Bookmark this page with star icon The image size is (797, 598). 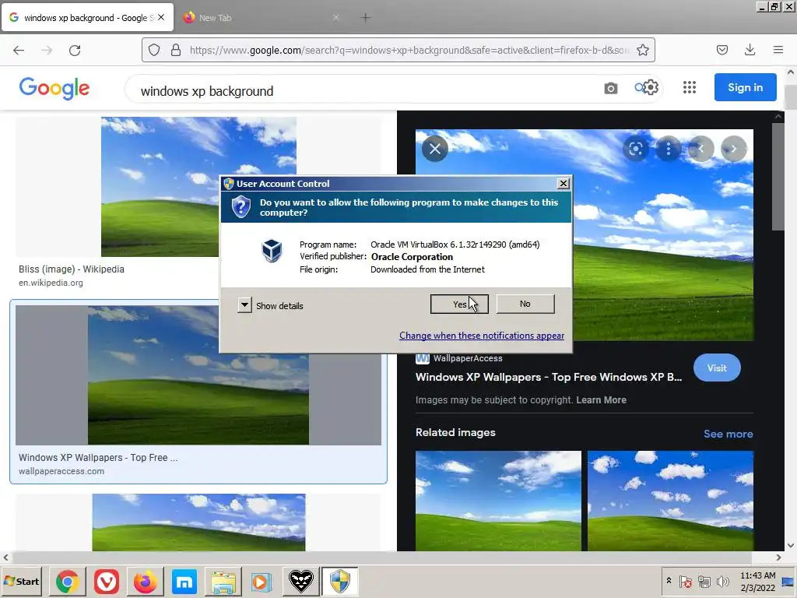(642, 50)
